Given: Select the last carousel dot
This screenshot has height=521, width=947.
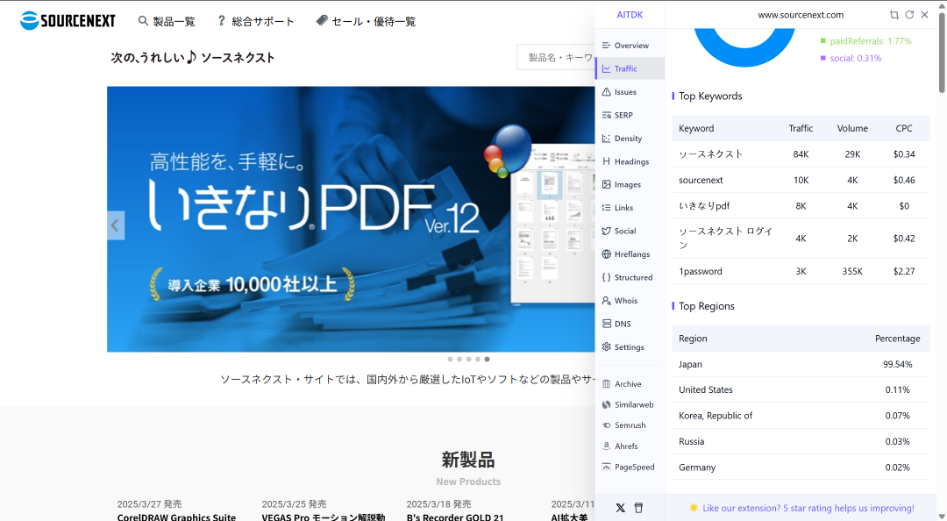Looking at the screenshot, I should pos(487,359).
